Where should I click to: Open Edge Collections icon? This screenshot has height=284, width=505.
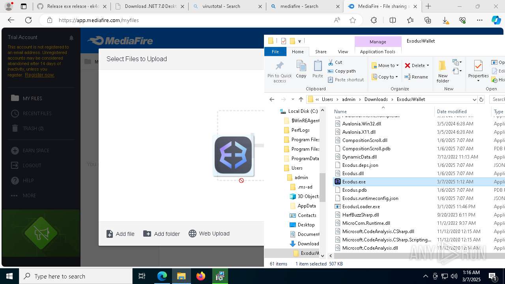428,20
